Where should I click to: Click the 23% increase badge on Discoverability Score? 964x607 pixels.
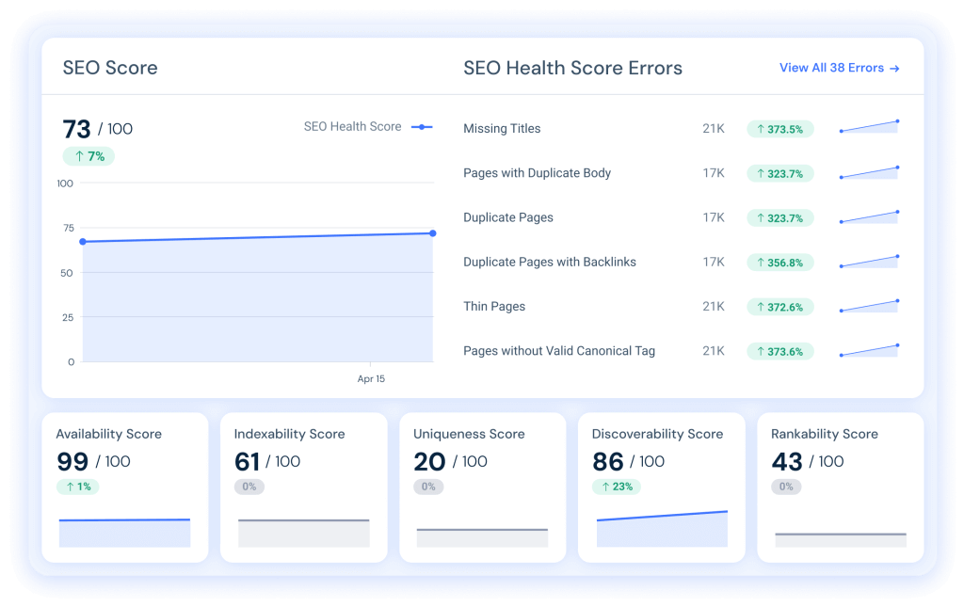616,487
